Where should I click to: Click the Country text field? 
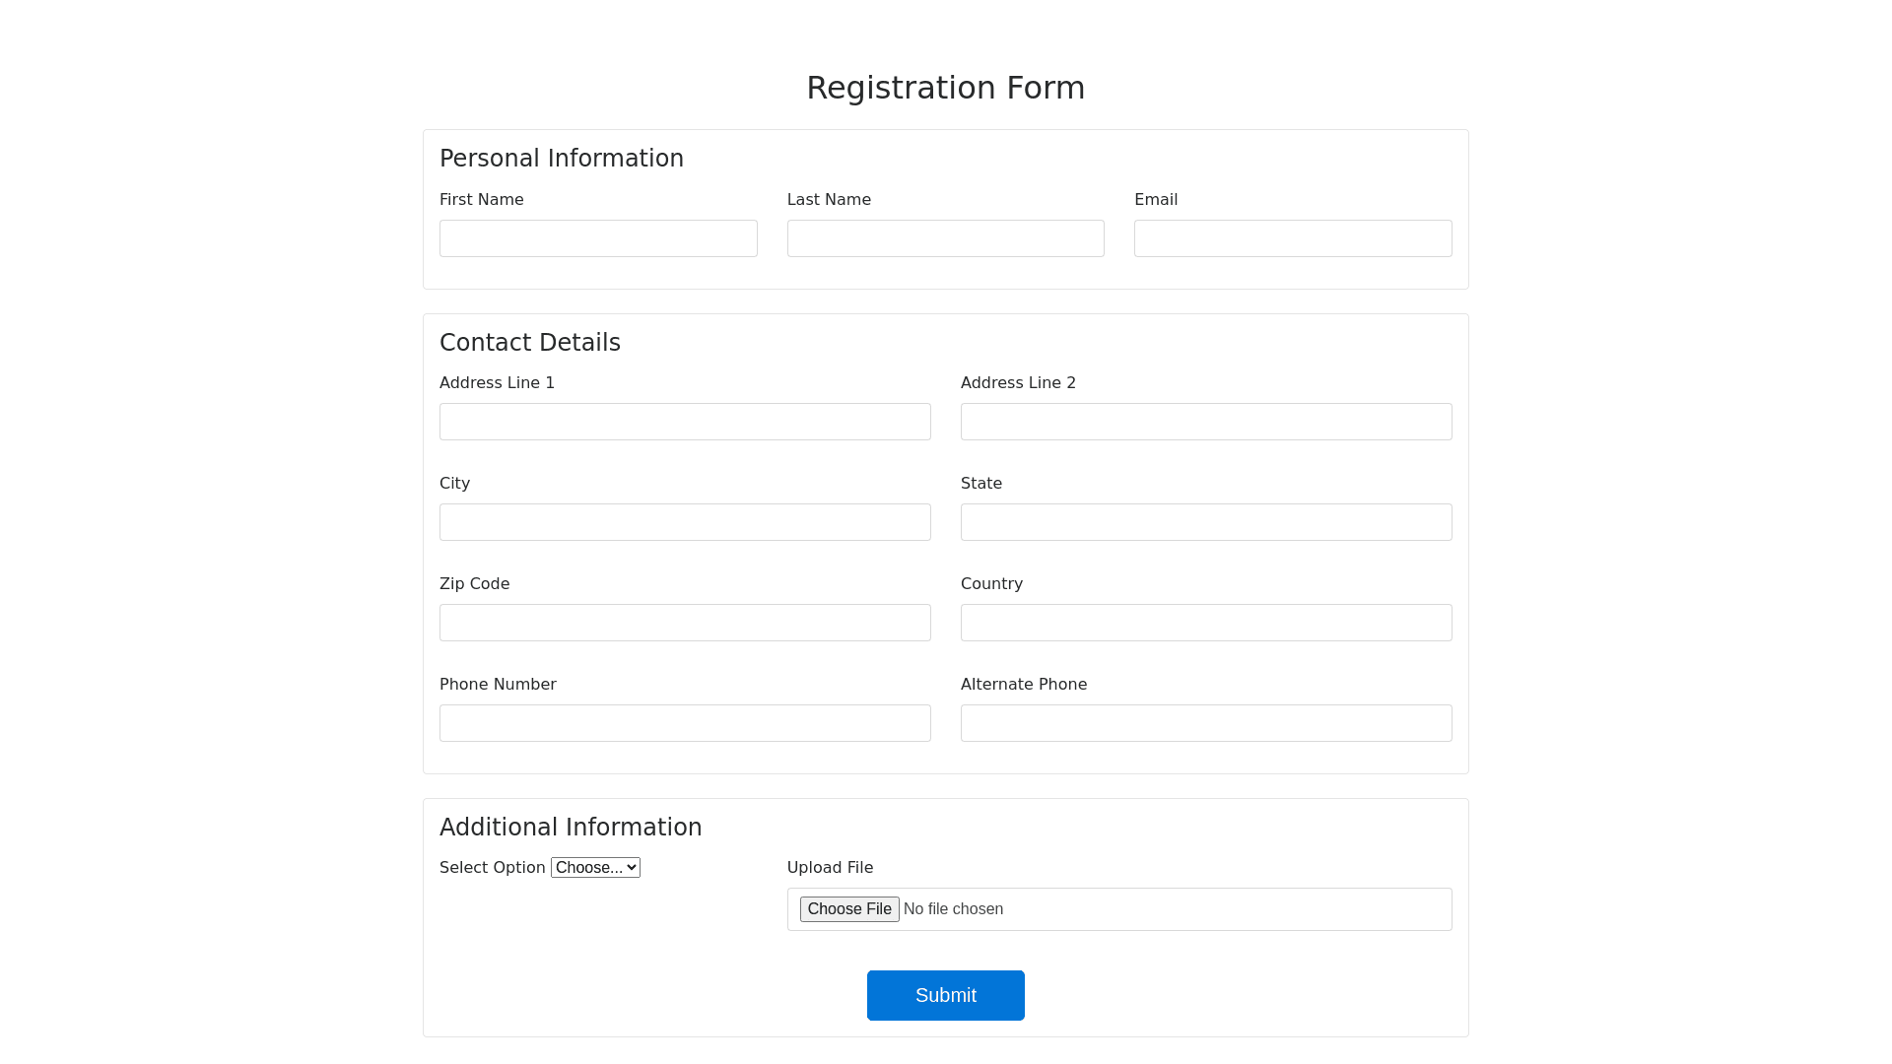1205,623
